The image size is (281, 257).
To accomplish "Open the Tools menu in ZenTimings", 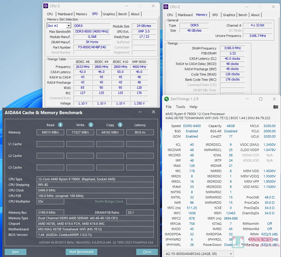I will point(180,107).
